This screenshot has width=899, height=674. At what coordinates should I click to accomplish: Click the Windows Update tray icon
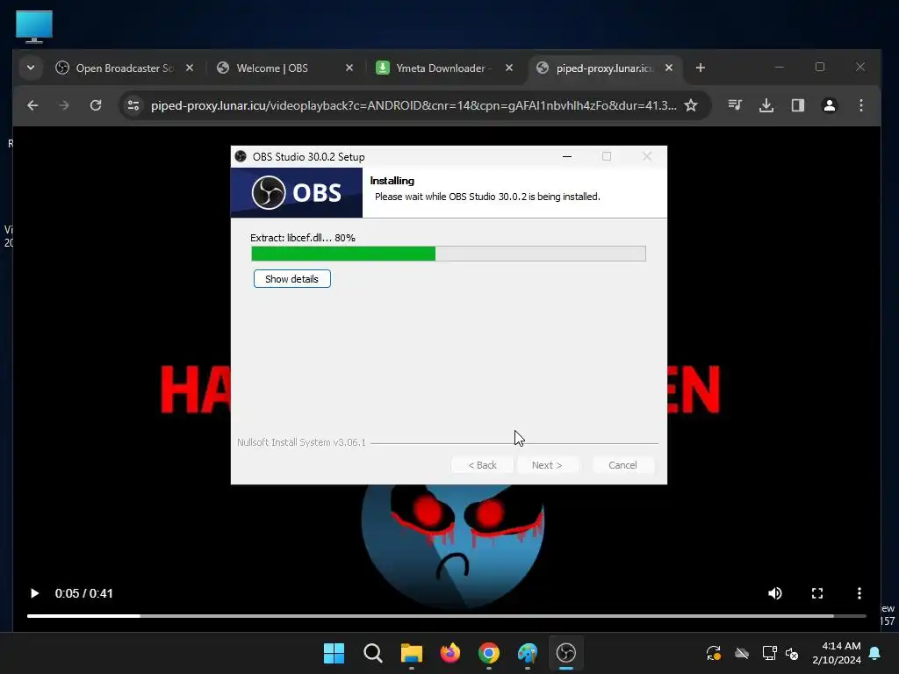click(713, 653)
